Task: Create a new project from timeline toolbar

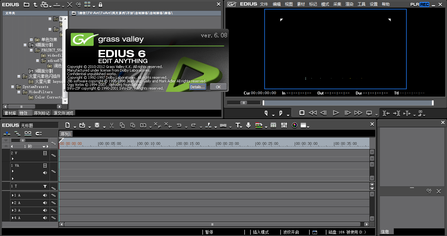Action: (67, 125)
